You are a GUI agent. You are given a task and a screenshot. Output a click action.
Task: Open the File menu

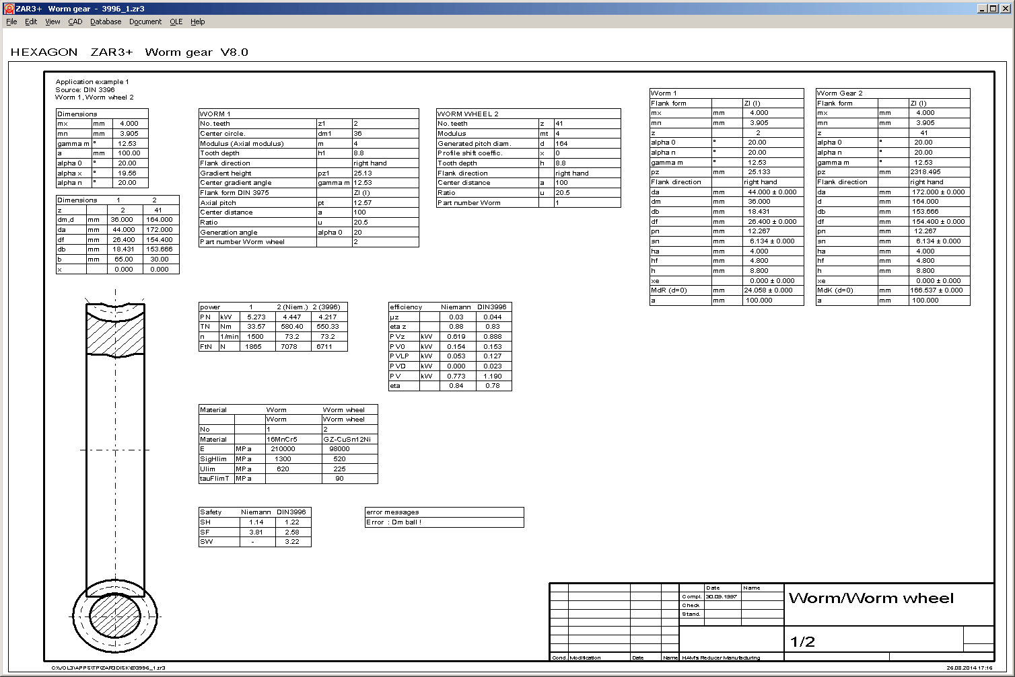click(x=11, y=22)
